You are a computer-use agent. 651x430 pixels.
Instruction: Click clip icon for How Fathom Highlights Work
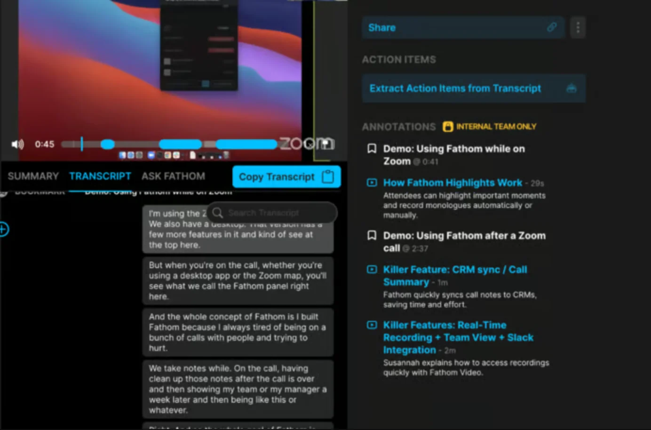(372, 183)
